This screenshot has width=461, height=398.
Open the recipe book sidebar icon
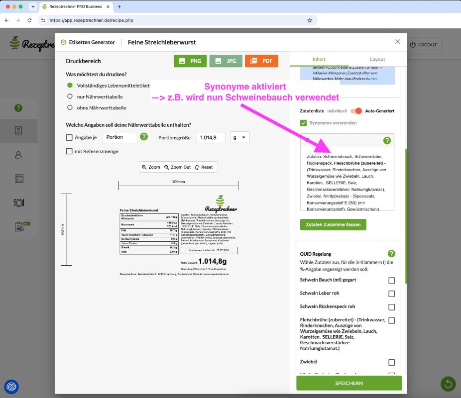18,131
